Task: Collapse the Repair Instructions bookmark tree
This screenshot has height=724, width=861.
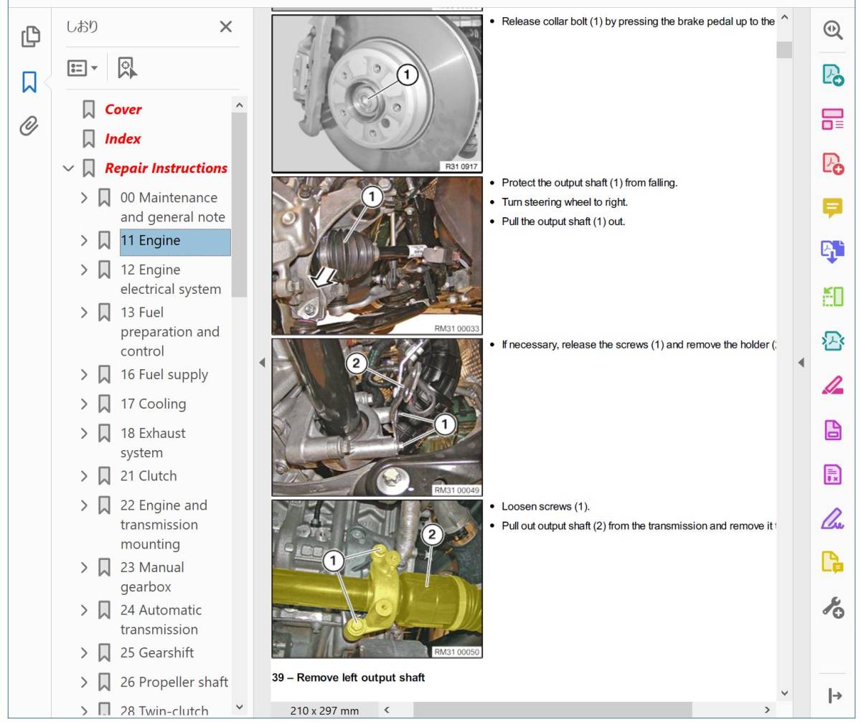Action: click(x=68, y=168)
